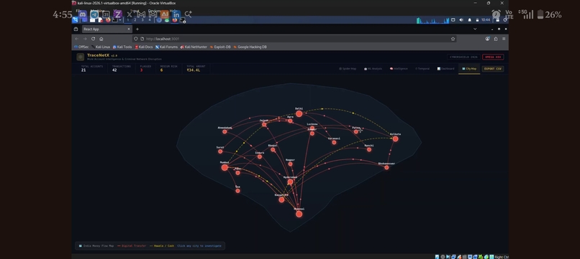Close the React App tab
Viewport: 580px width, 259px height.
(129, 29)
